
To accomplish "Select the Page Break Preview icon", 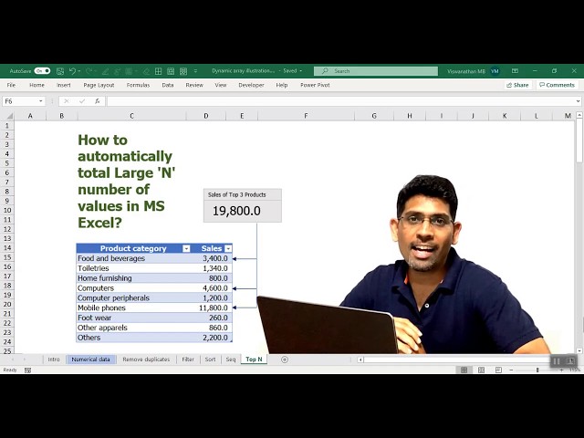I will (x=498, y=370).
